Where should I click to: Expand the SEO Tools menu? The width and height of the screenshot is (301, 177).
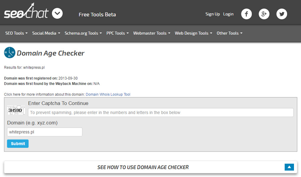(x=16, y=33)
